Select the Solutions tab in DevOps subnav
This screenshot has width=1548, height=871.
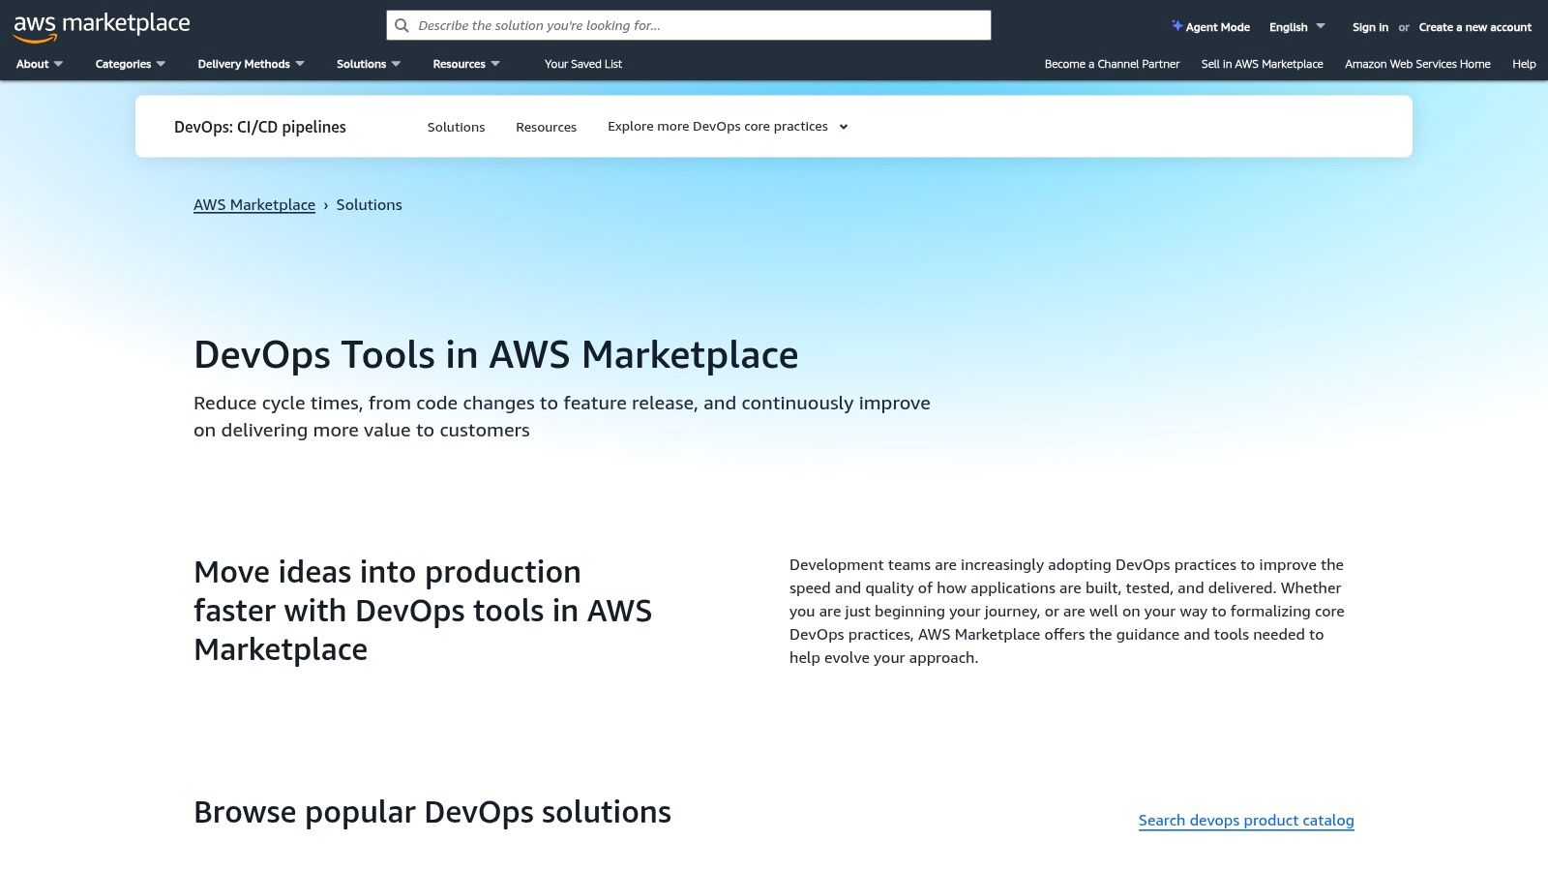[x=456, y=127]
